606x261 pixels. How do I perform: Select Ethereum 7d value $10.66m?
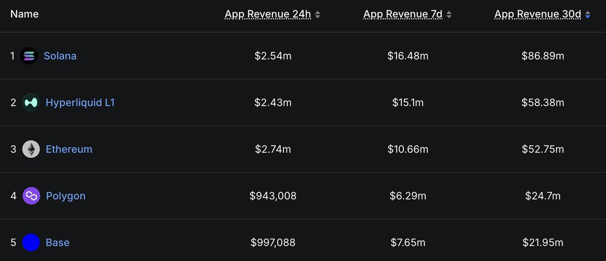[408, 149]
